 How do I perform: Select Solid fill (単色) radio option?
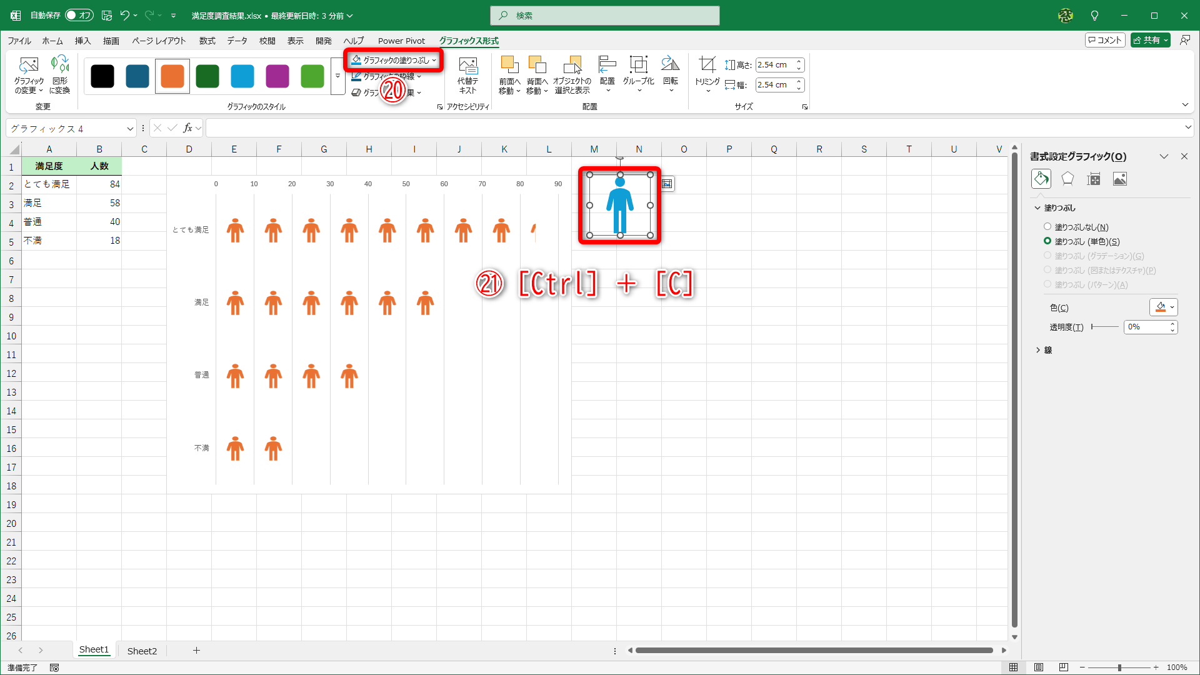tap(1047, 241)
